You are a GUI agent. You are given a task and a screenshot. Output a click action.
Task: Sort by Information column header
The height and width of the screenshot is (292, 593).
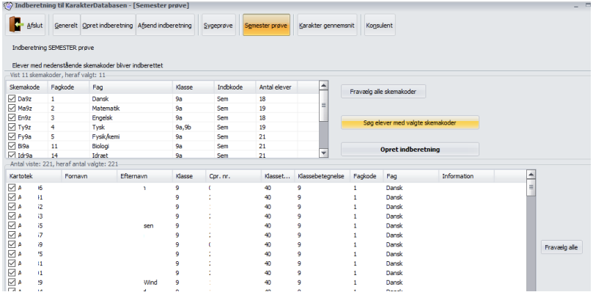(466, 176)
